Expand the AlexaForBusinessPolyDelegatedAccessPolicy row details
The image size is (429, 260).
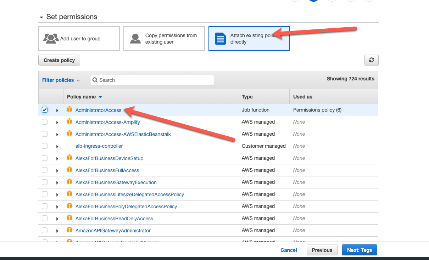[57, 207]
